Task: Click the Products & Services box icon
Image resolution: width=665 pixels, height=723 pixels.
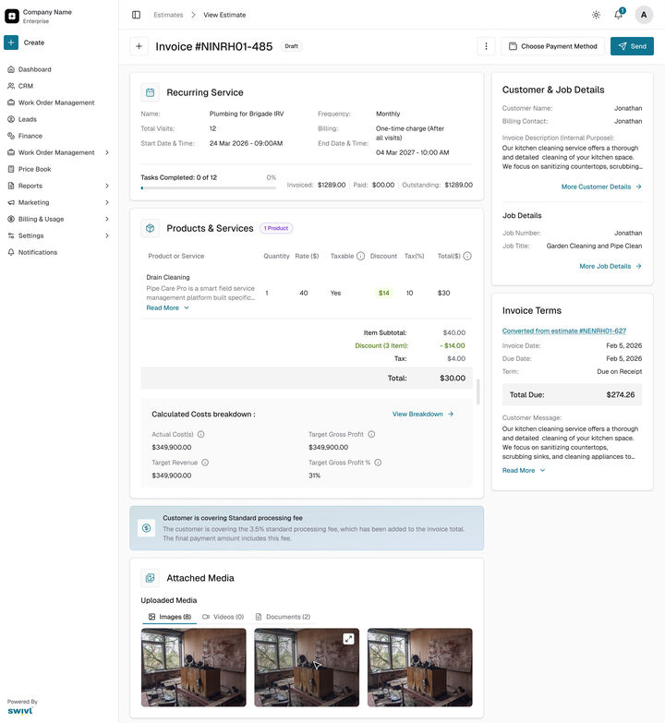Action: pos(150,228)
